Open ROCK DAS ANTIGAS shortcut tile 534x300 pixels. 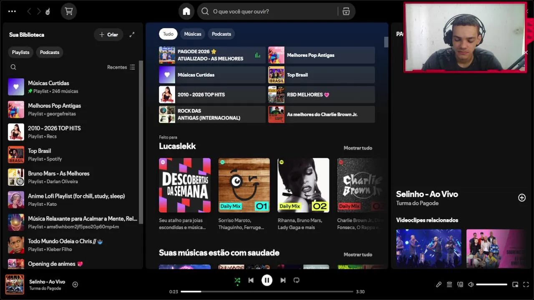[x=212, y=114]
